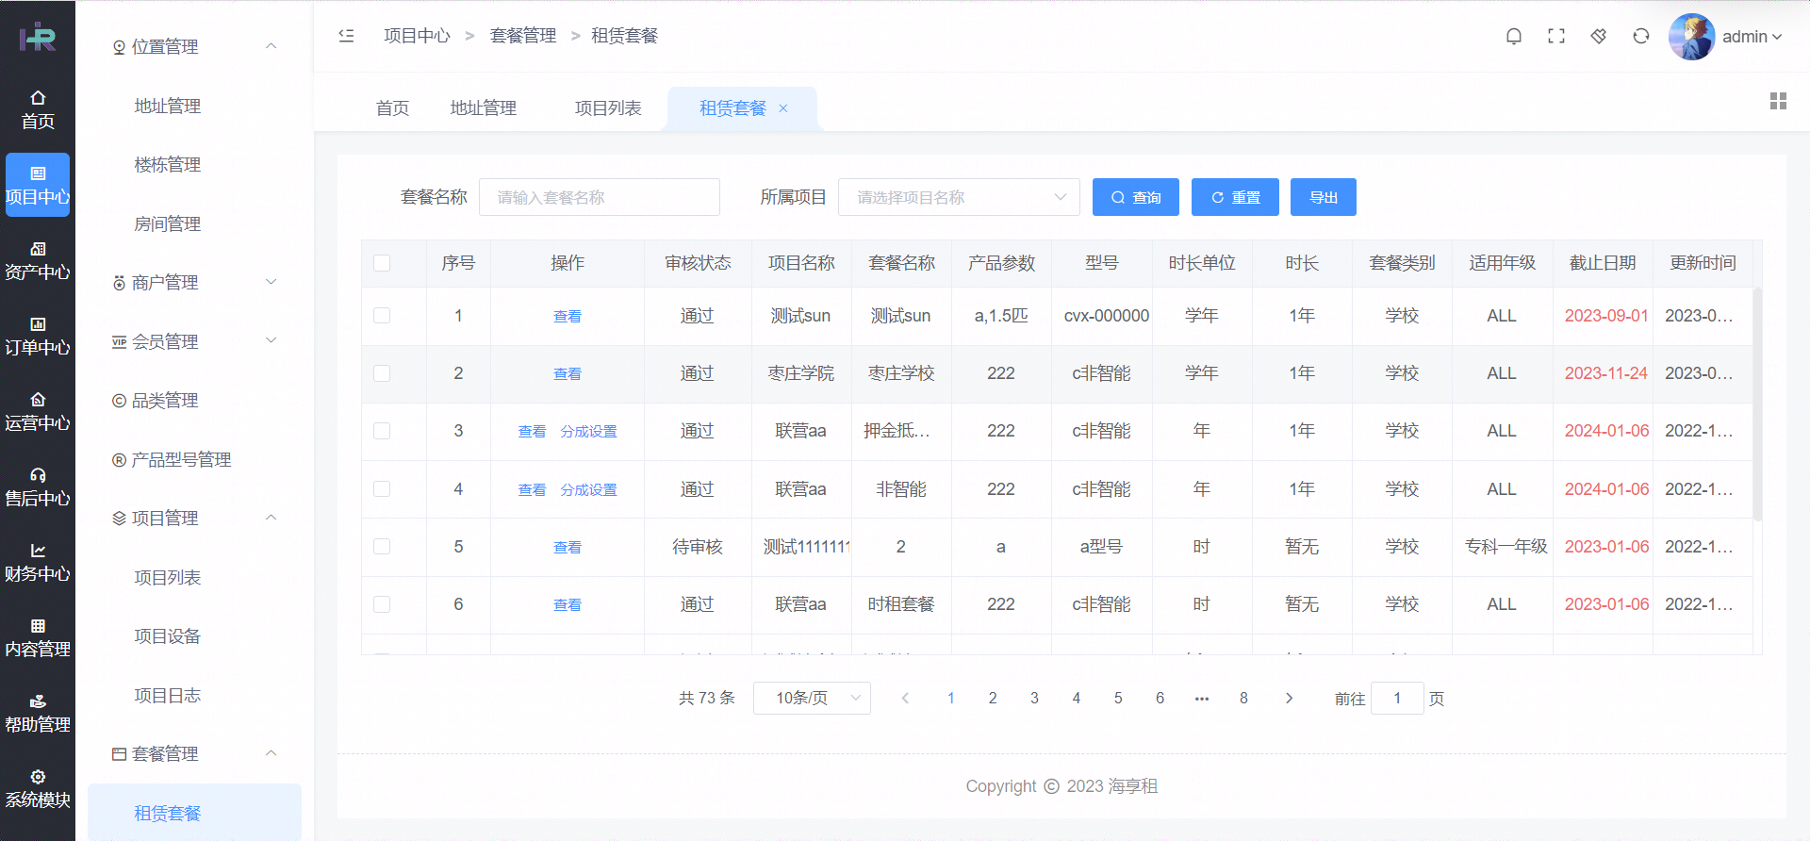The height and width of the screenshot is (841, 1810).
Task: Open 内容管理 module
Action: (x=38, y=637)
